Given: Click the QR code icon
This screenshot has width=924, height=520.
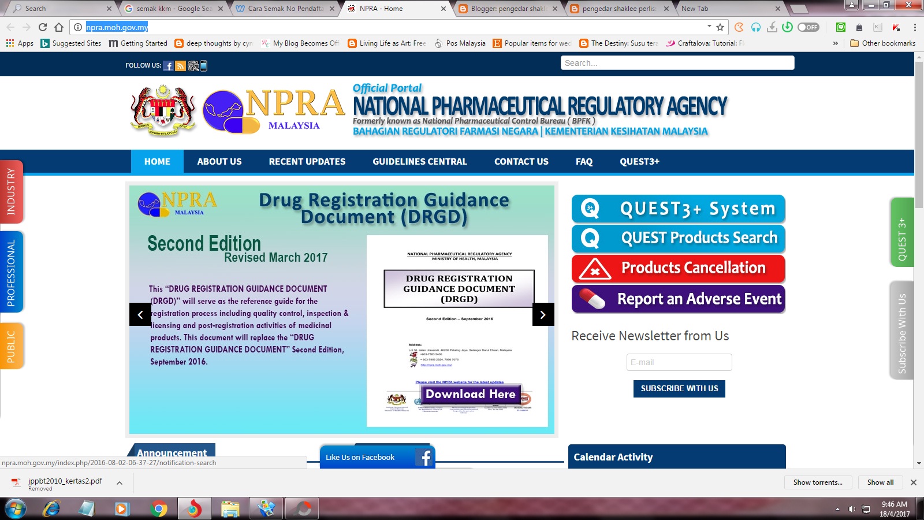Looking at the screenshot, I should pos(193,66).
